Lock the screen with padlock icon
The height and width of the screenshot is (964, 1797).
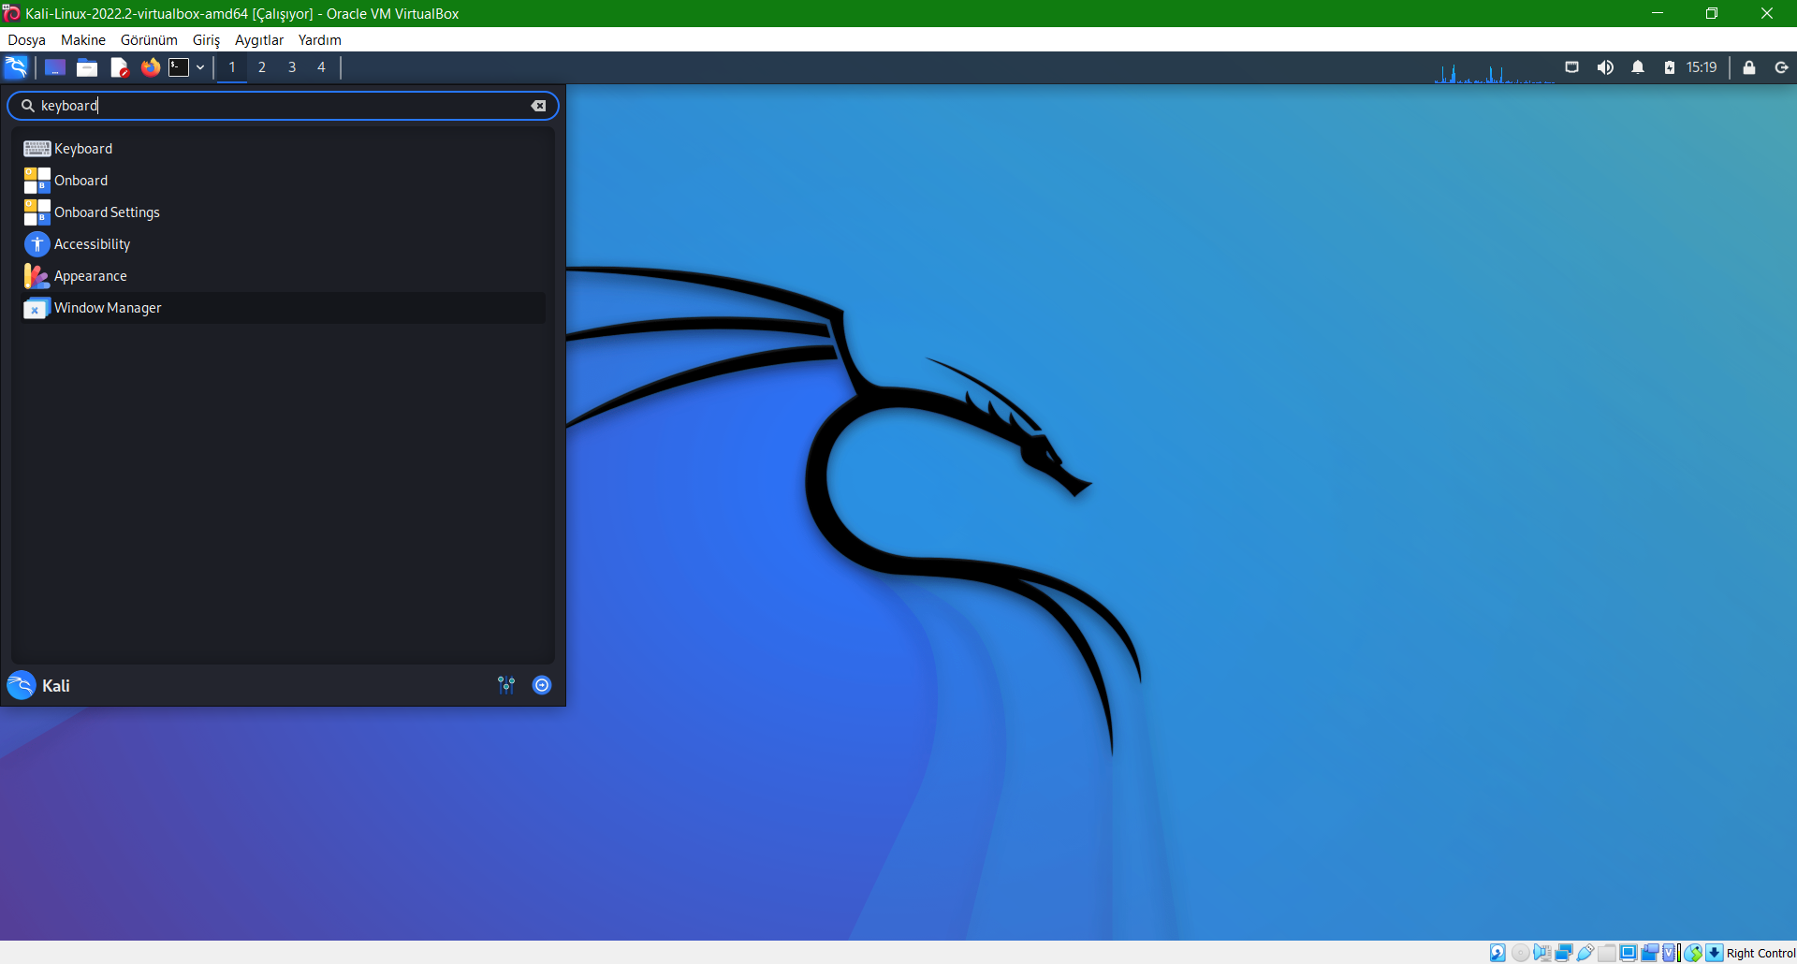tap(1749, 67)
